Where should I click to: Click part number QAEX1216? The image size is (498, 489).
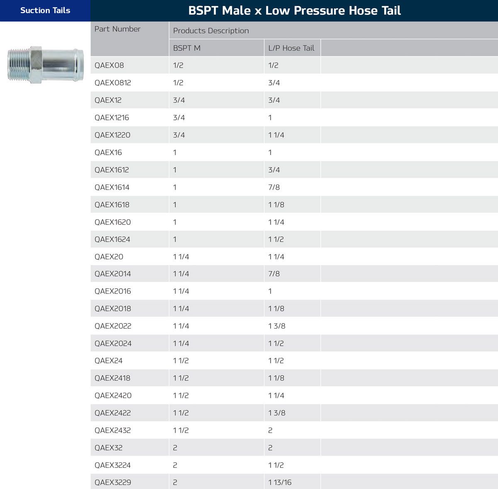pyautogui.click(x=112, y=118)
